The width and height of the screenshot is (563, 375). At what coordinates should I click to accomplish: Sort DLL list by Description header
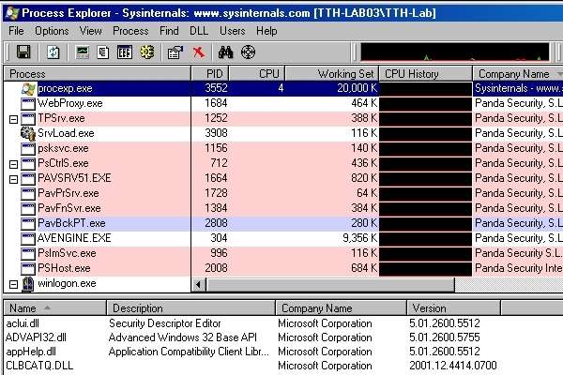(191, 307)
